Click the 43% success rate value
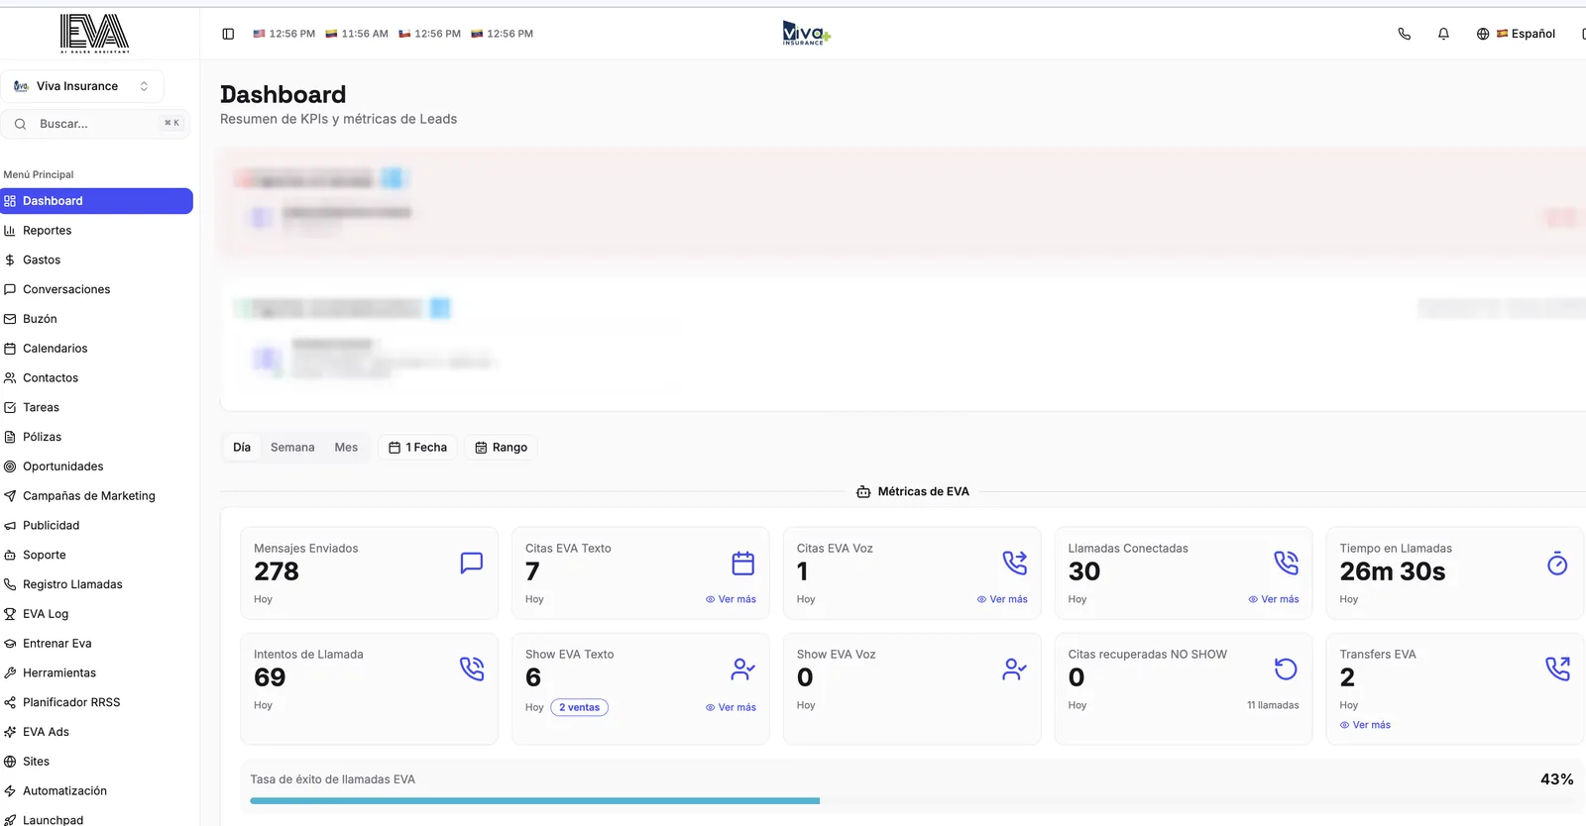 pos(1556,779)
